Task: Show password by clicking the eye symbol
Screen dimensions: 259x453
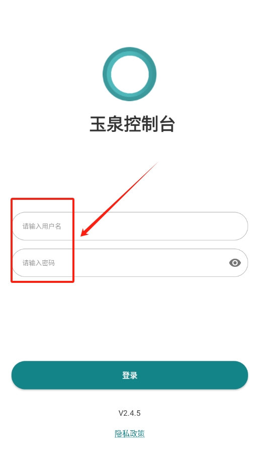Action: [x=235, y=263]
